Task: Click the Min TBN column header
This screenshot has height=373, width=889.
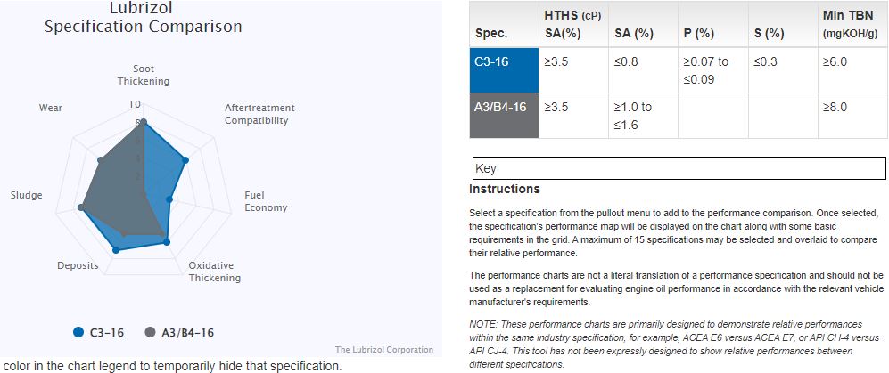Action: (x=847, y=25)
